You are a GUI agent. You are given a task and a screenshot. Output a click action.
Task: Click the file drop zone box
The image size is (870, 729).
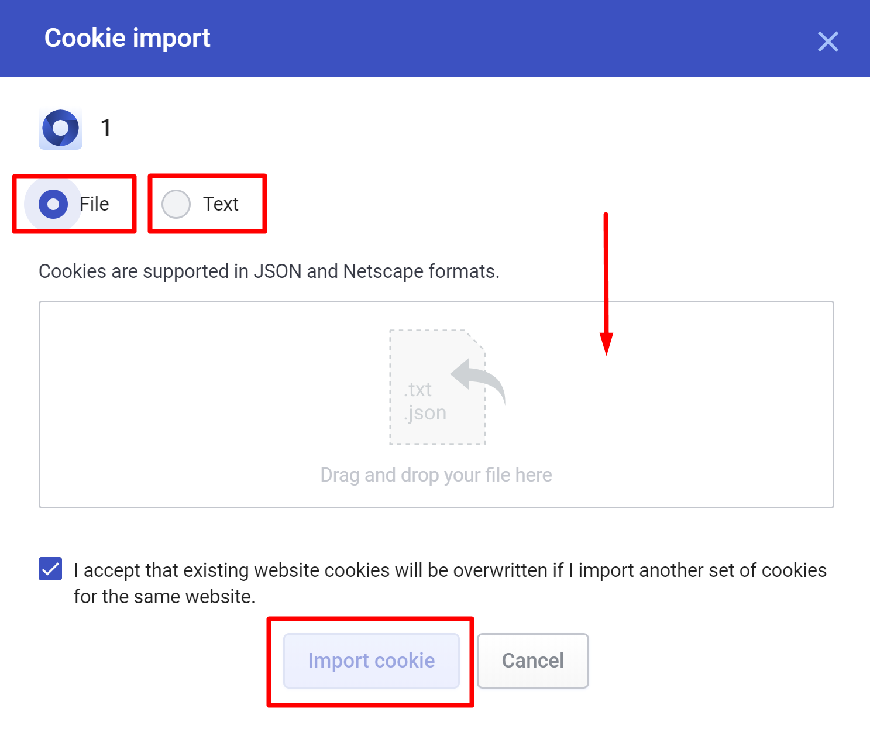(436, 404)
